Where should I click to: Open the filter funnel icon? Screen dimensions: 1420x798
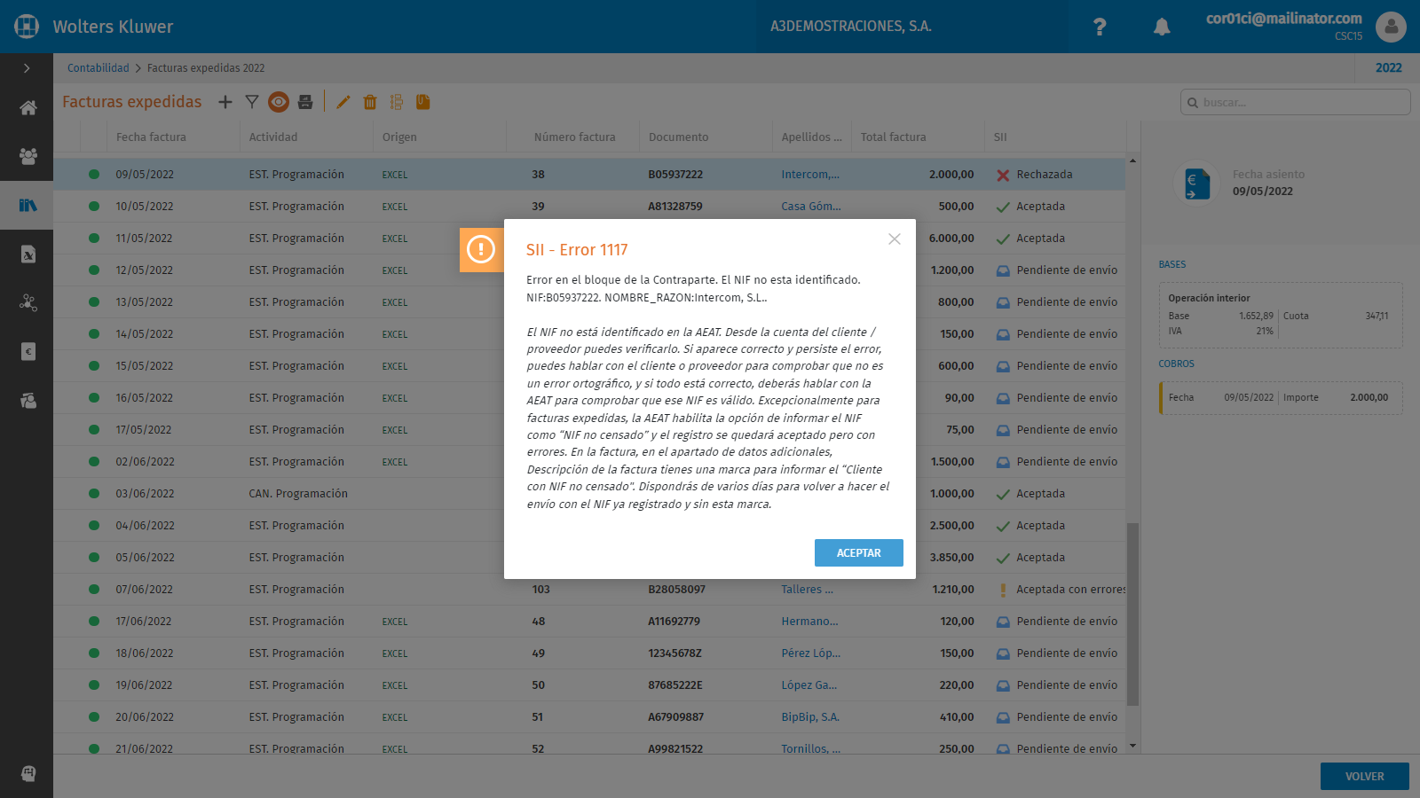(252, 102)
